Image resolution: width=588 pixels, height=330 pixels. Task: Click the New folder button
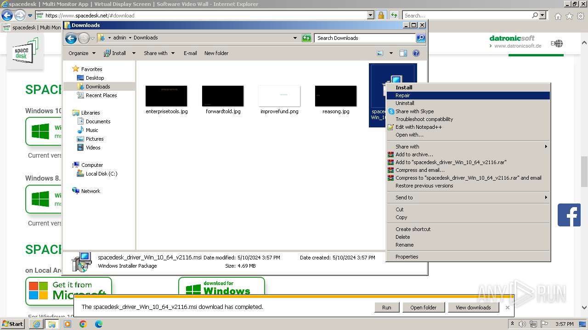[x=216, y=53]
